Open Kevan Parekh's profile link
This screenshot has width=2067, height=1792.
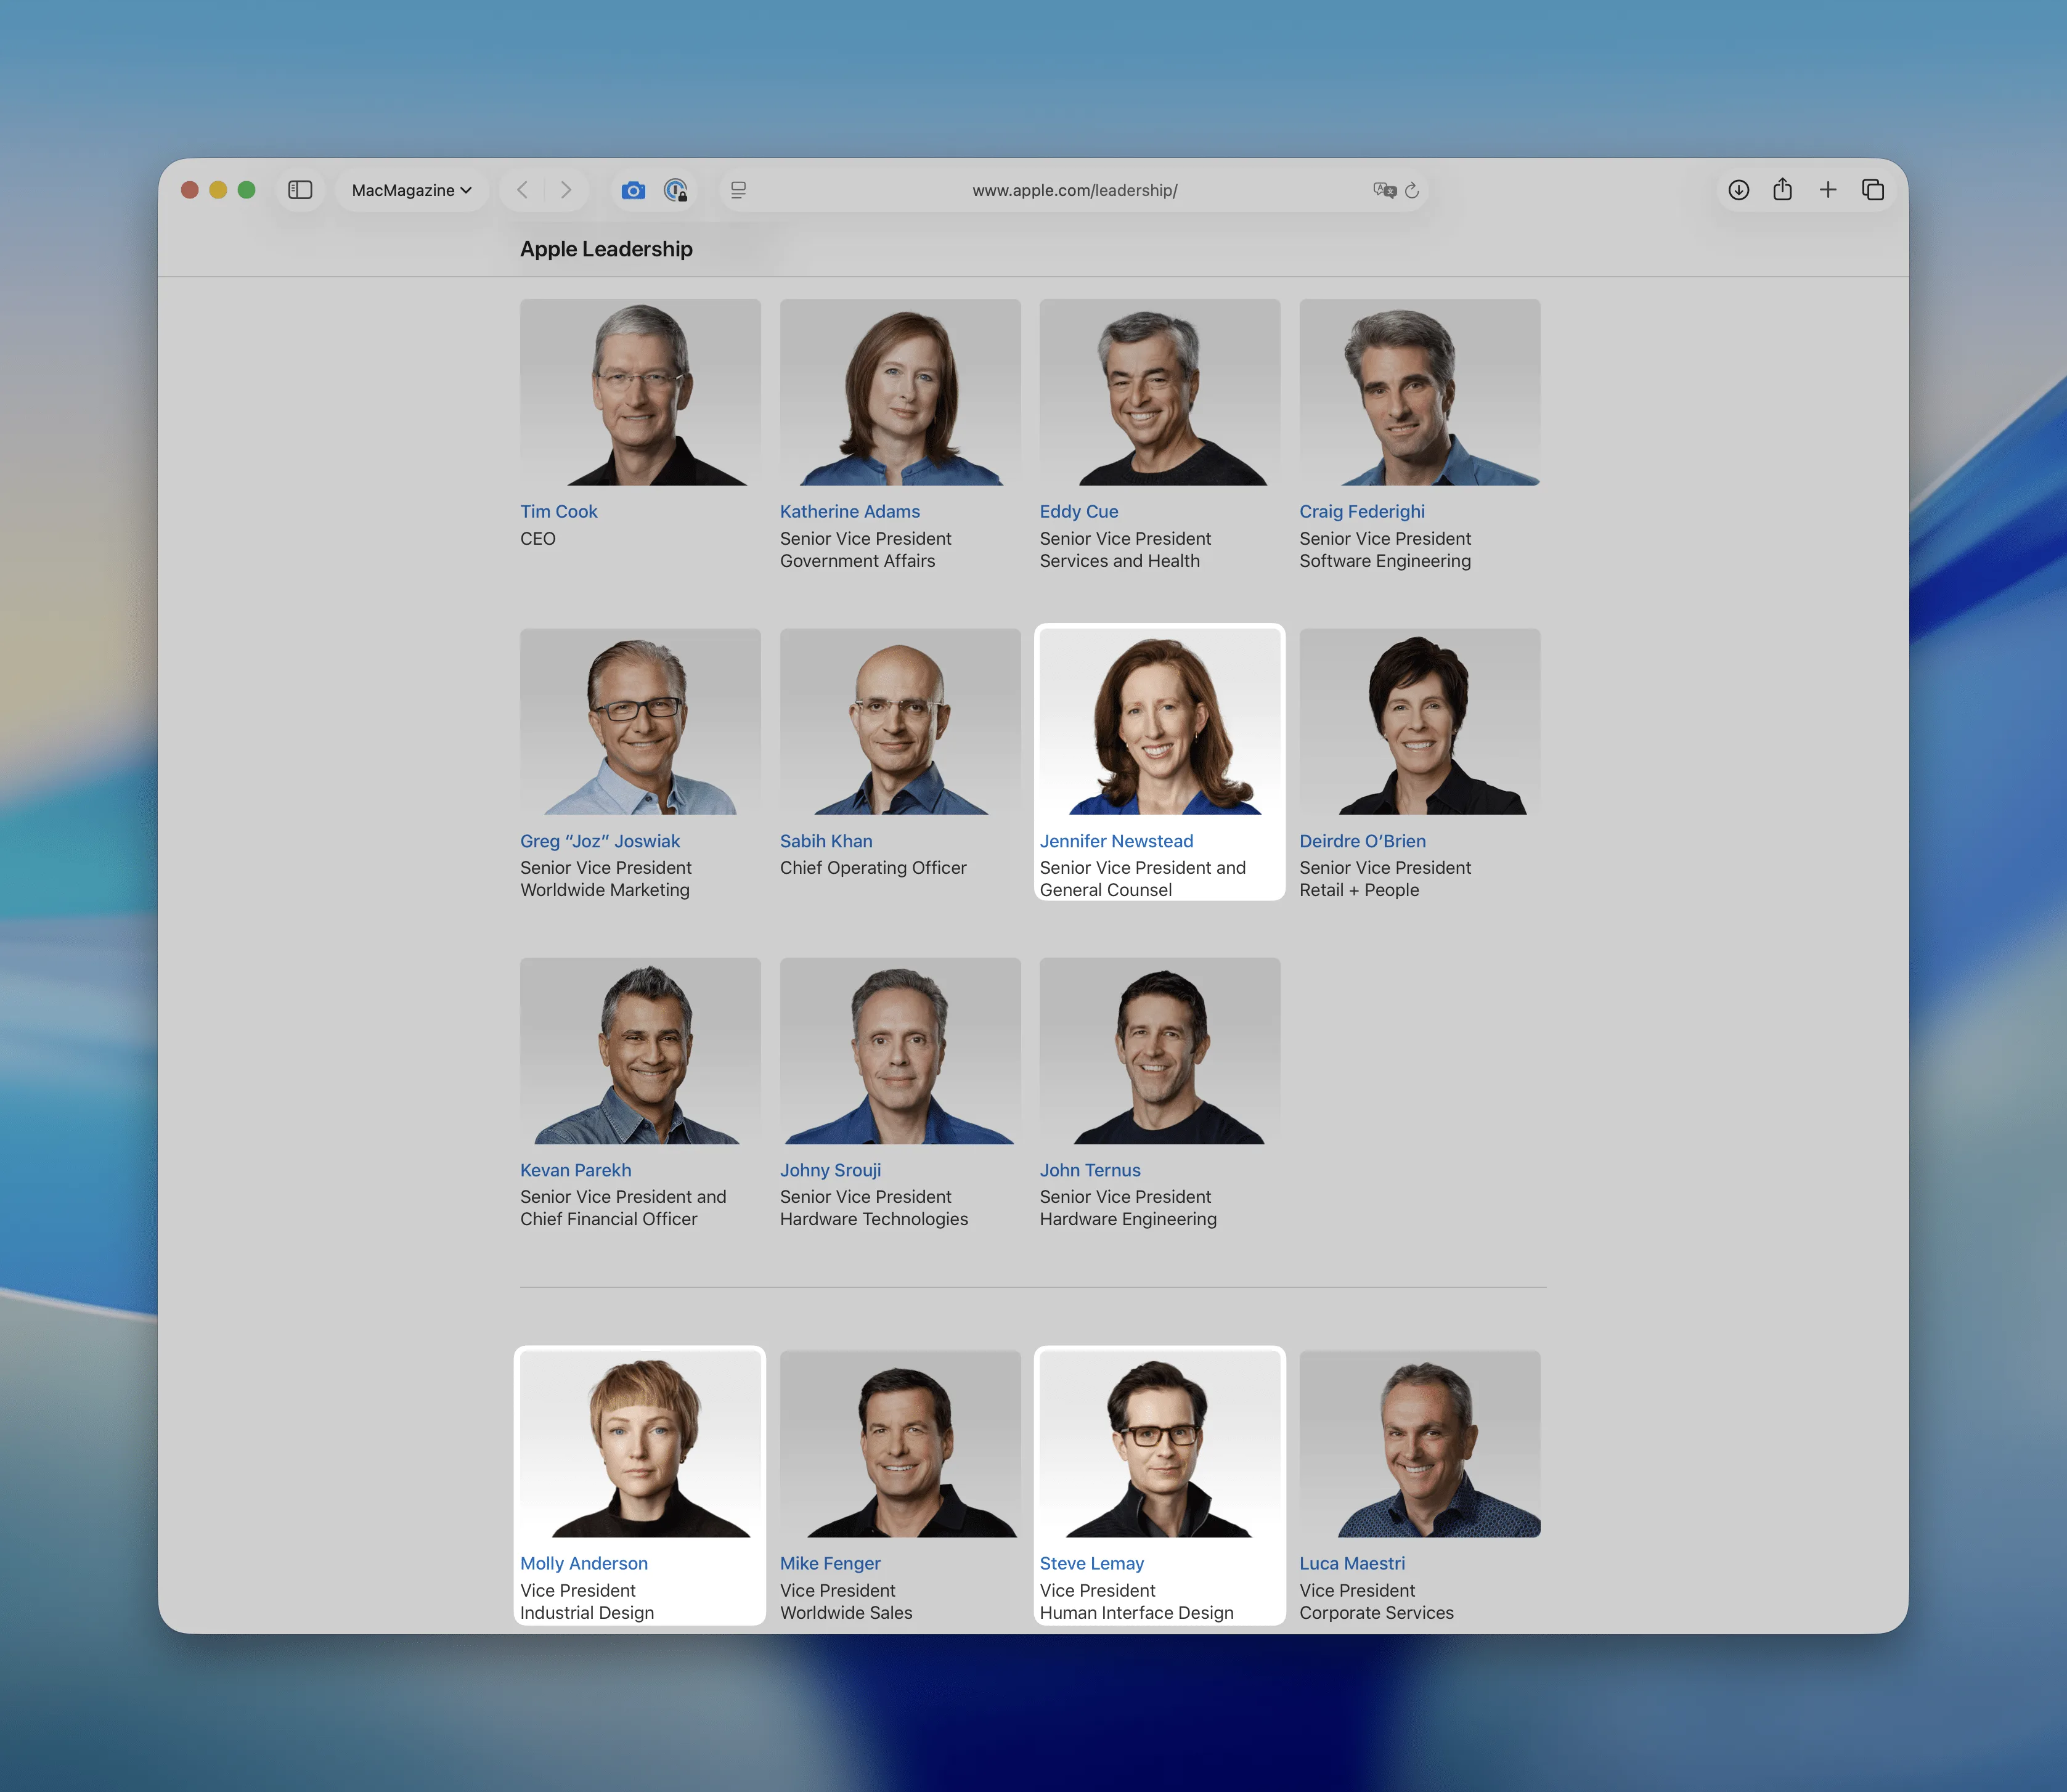tap(575, 1170)
